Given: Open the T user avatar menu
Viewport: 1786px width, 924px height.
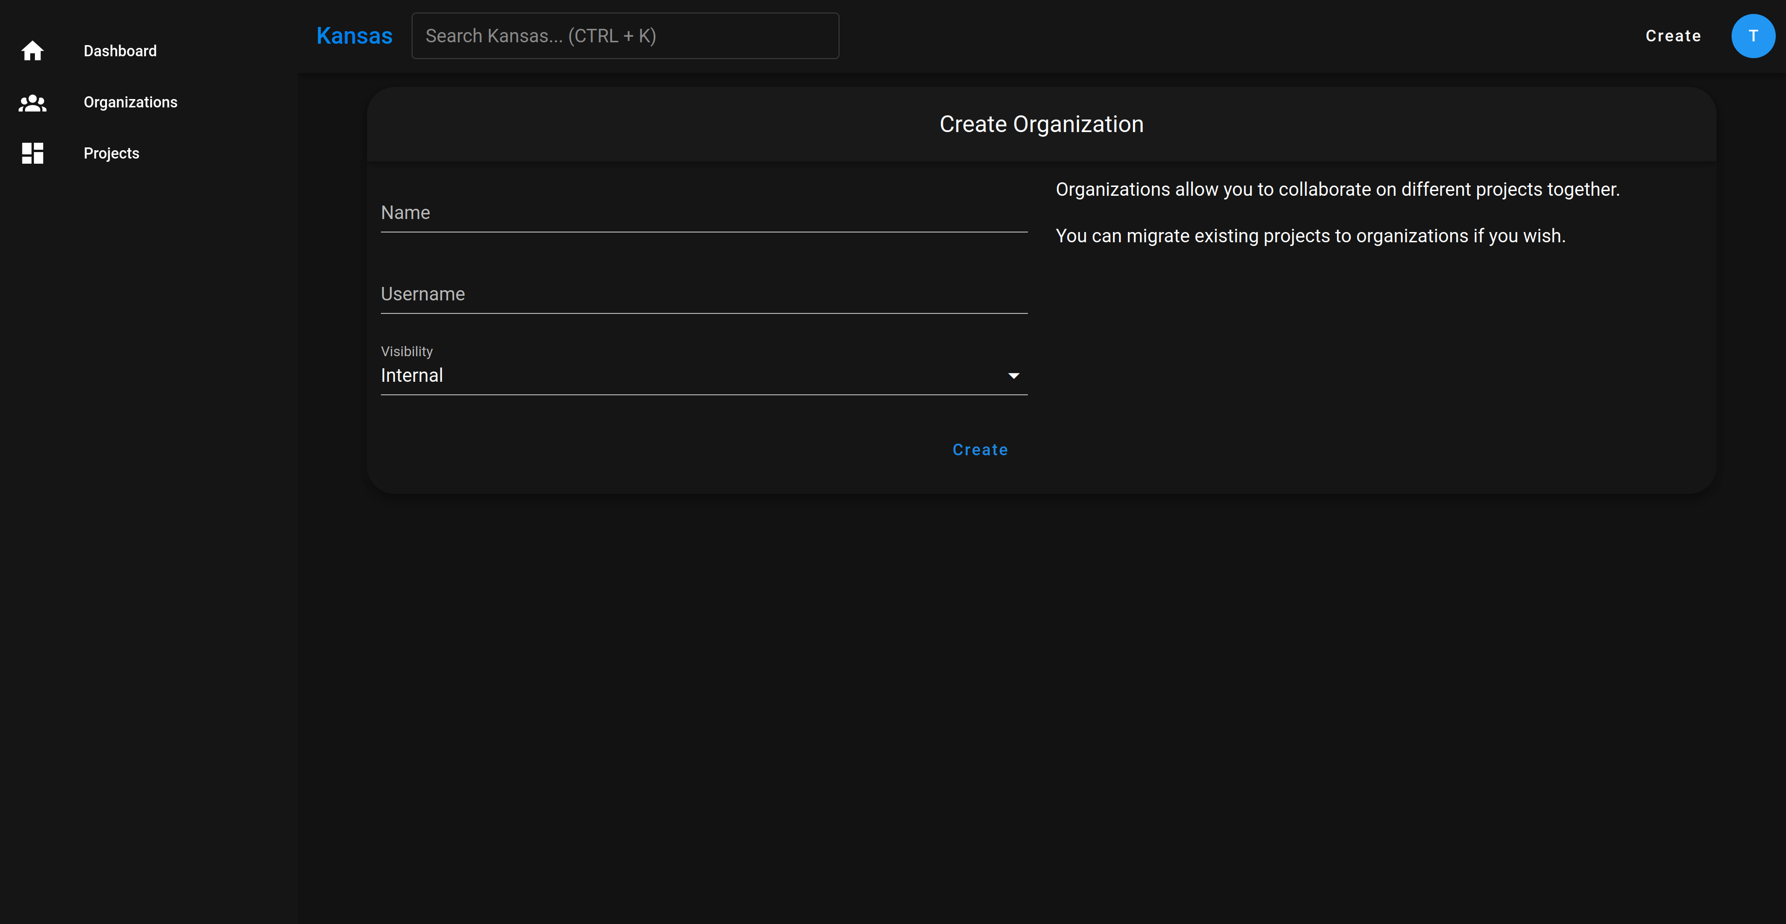Looking at the screenshot, I should 1752,36.
